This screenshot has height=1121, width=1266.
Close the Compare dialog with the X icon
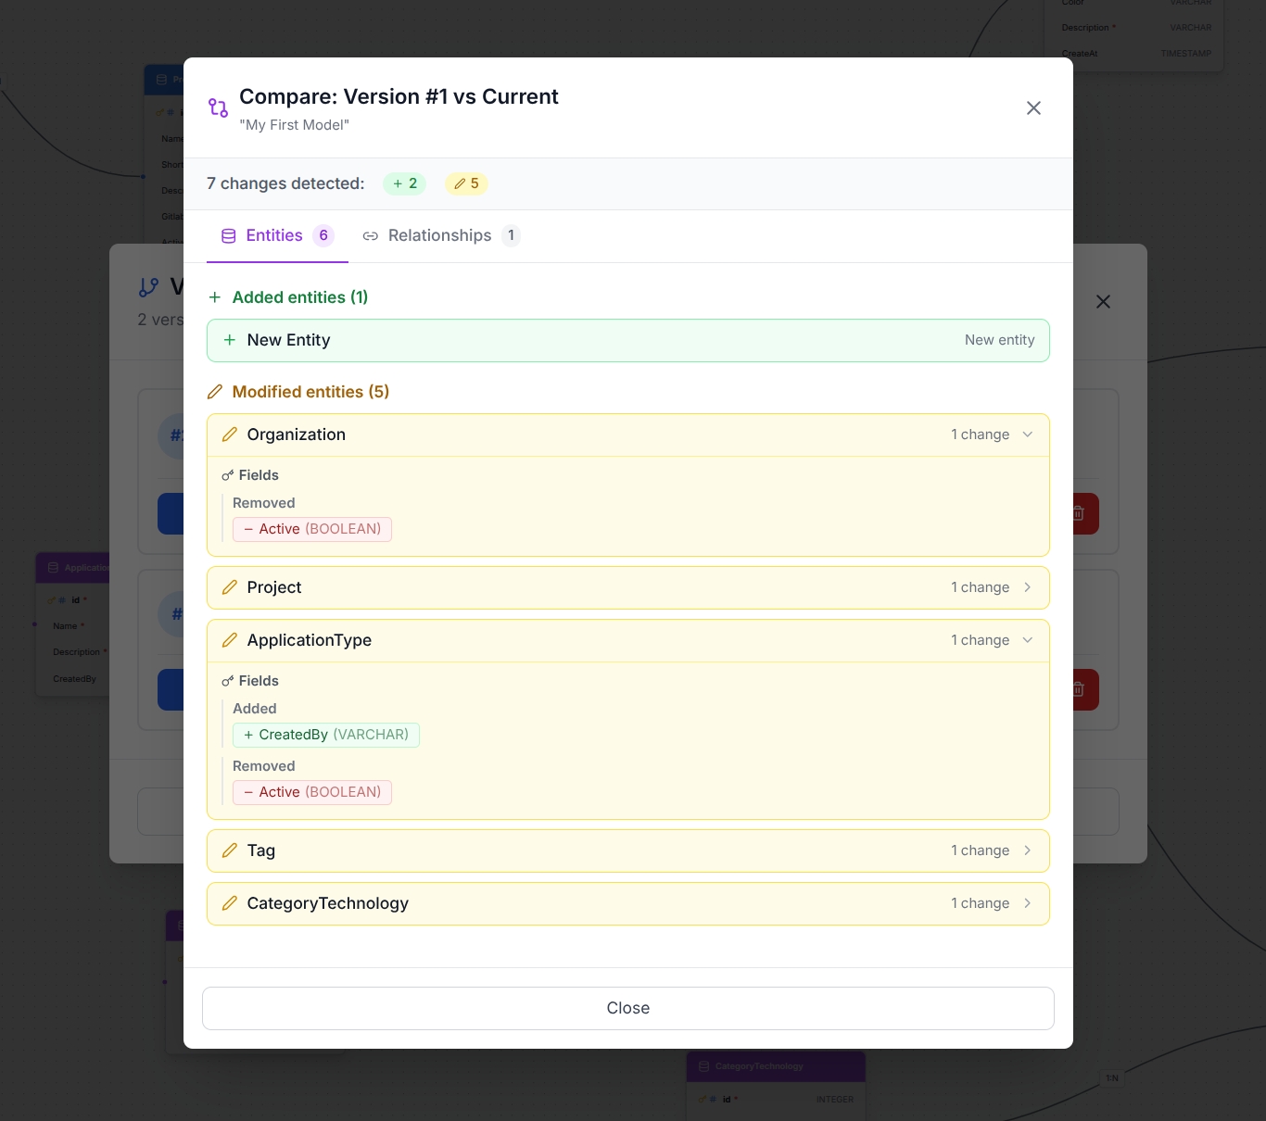(1033, 108)
